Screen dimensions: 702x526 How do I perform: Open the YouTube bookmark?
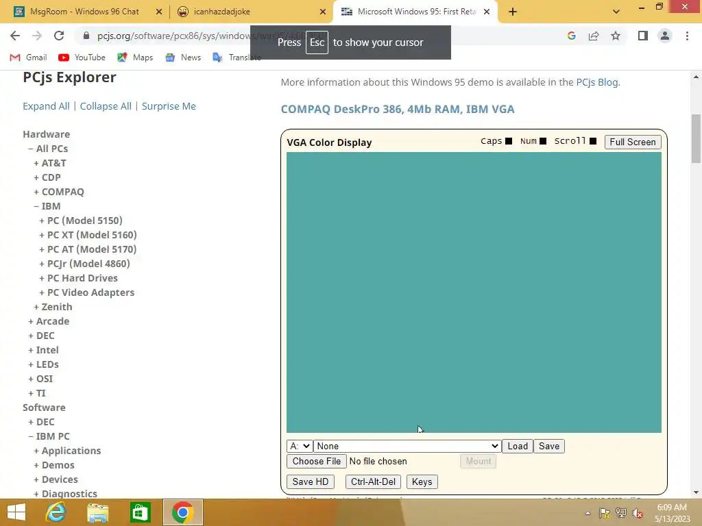[82, 58]
